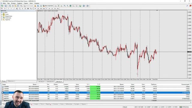Expand the Счета tree node

[2, 14]
